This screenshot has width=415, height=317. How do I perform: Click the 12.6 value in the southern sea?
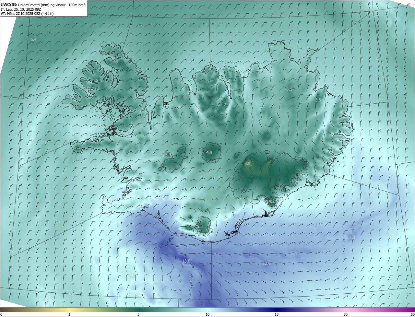(x=267, y=263)
